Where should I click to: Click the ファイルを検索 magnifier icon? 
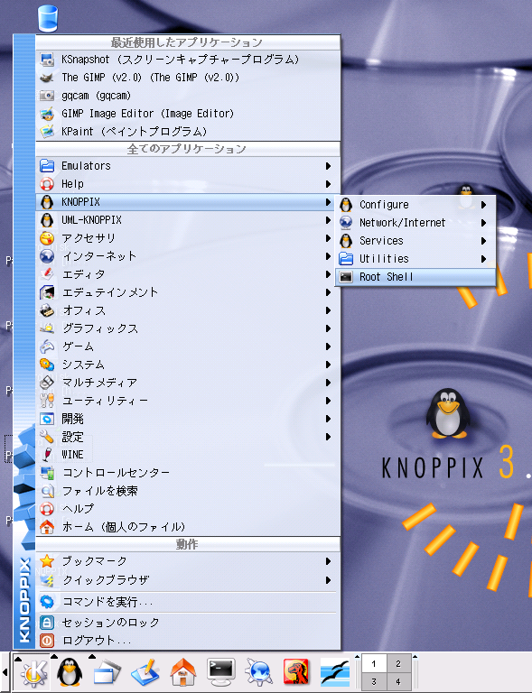pos(47,491)
